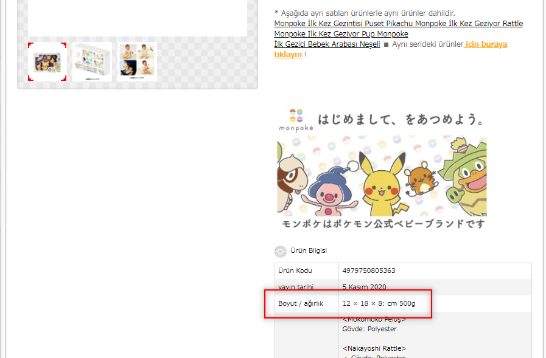Click the 'Aynı serideki ürünler' text
546x358 pixels.
(427, 44)
